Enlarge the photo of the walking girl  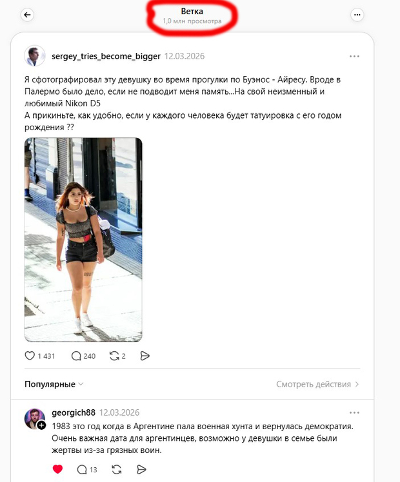pos(83,240)
